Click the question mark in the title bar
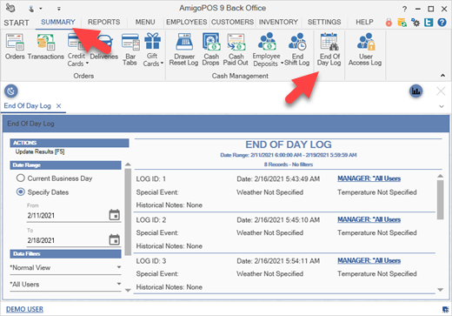This screenshot has height=316, width=452. tap(405, 9)
